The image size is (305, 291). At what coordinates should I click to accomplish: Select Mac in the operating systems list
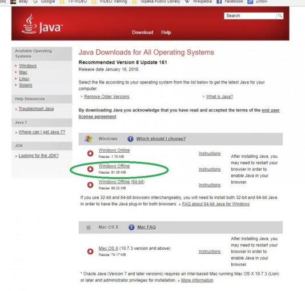click(x=23, y=73)
